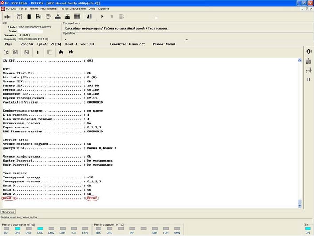The image size is (314, 236).
Task: Start the test with the play button
Action: [102, 17]
